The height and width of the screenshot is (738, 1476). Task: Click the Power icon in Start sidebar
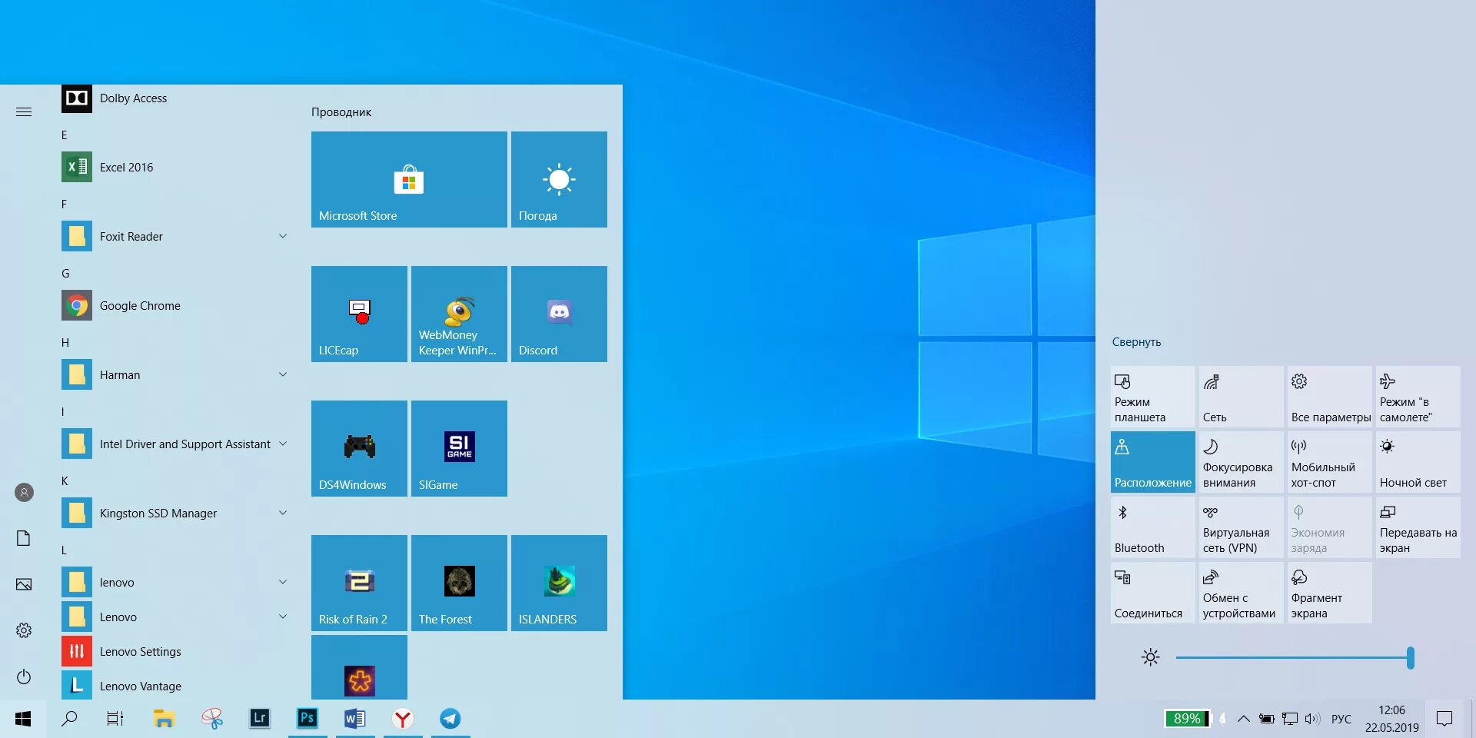tap(24, 676)
